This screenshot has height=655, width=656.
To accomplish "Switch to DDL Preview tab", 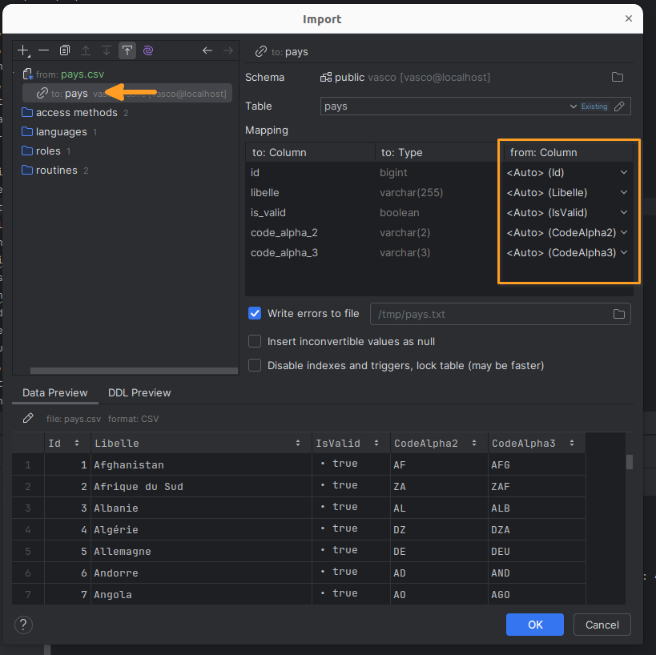I will coord(139,392).
